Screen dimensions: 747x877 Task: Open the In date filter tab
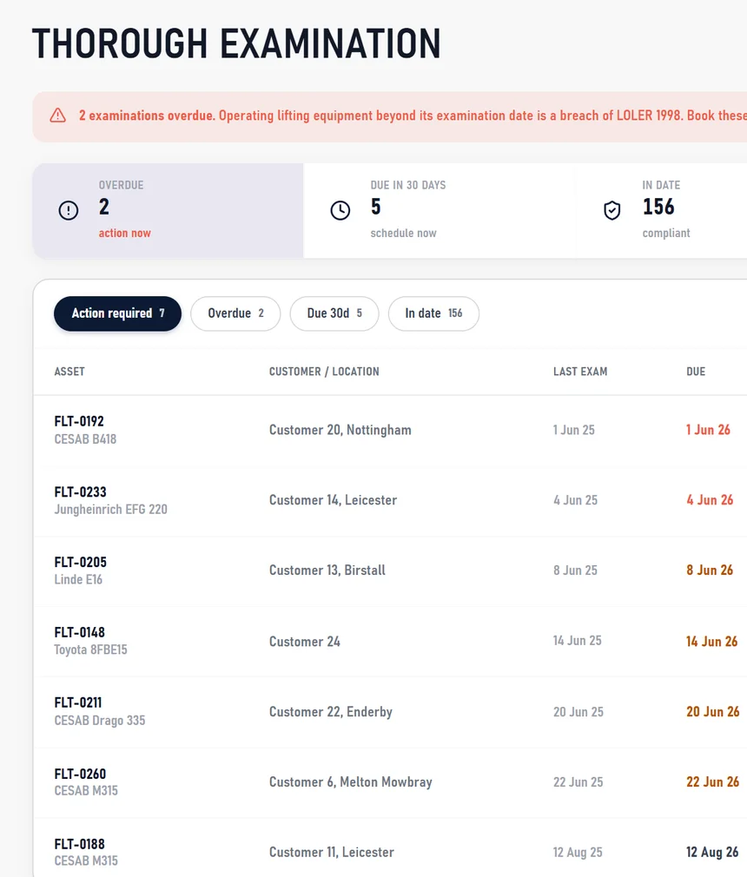click(433, 313)
